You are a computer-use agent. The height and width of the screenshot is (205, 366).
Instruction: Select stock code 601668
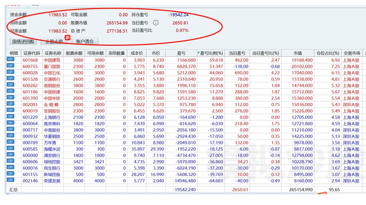(x=30, y=60)
